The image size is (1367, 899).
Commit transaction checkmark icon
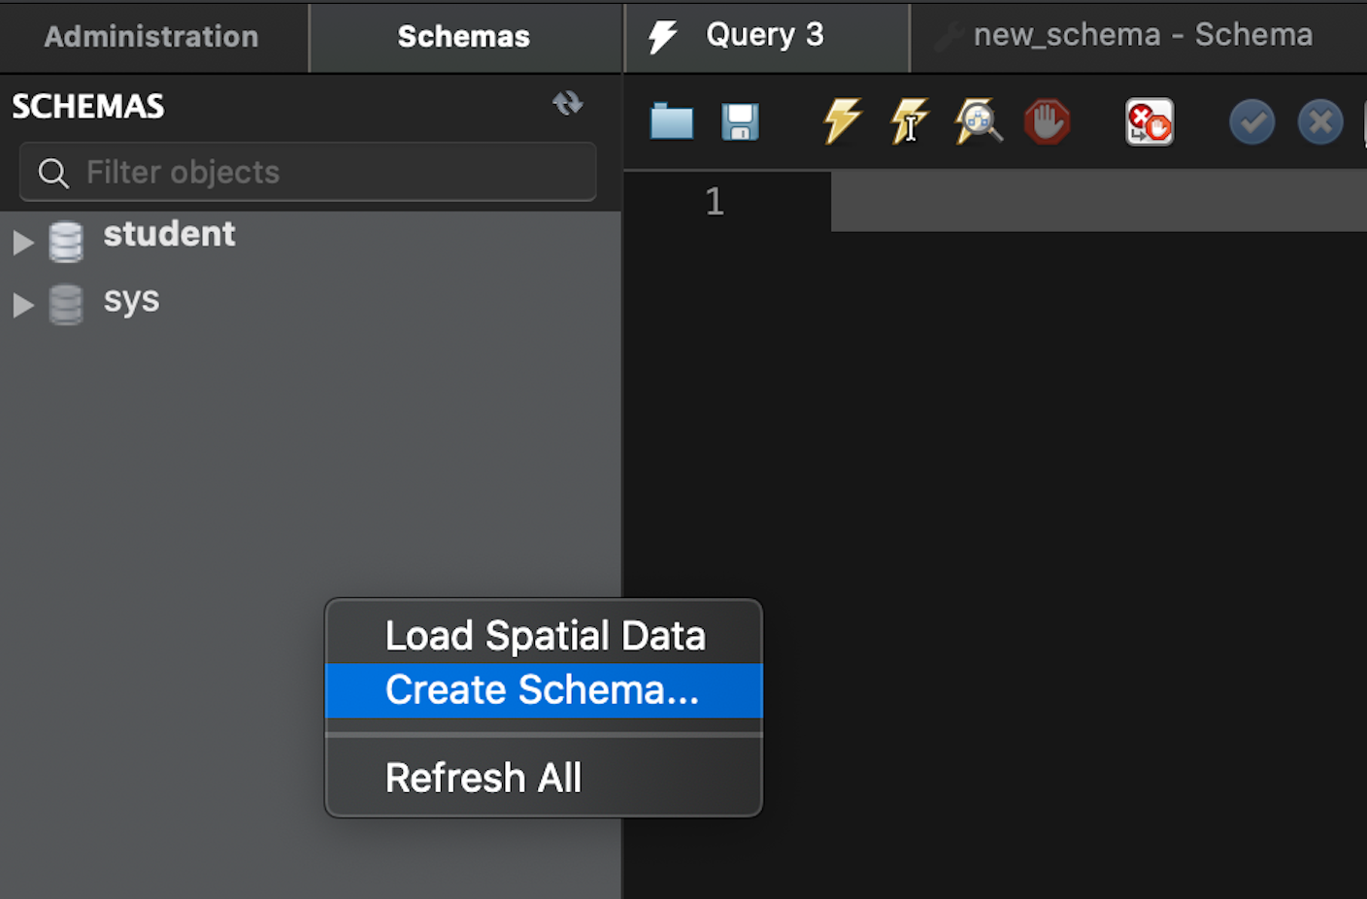[x=1252, y=122]
